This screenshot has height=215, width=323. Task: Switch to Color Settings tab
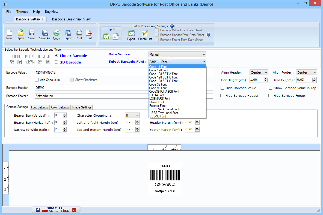pos(60,107)
